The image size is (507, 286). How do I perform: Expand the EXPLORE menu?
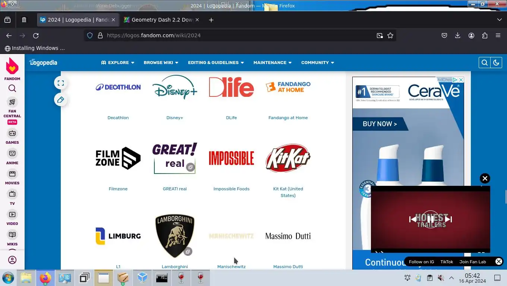(118, 63)
